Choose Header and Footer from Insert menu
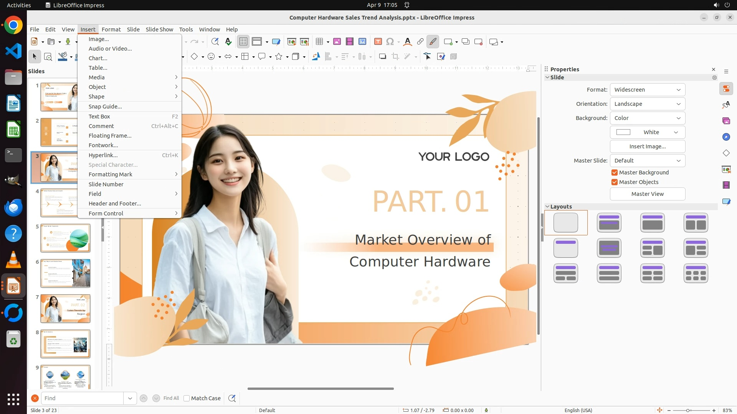The width and height of the screenshot is (737, 414). (115, 204)
